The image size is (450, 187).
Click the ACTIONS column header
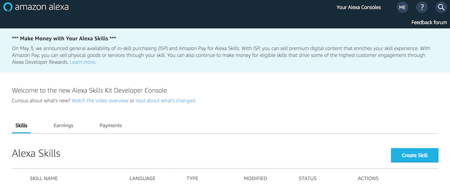368,178
